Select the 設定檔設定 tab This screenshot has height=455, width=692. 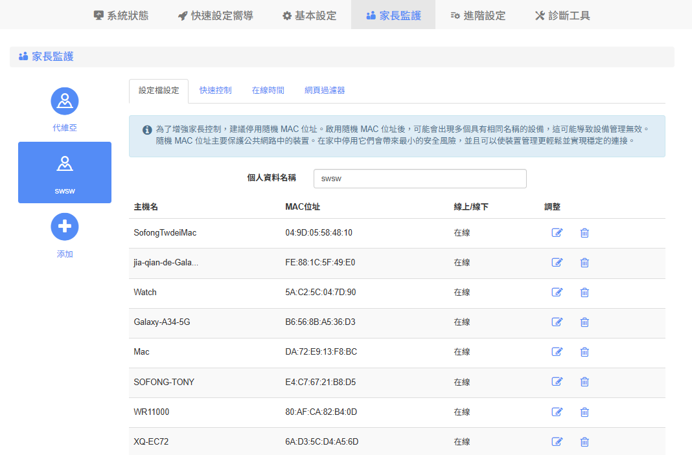[159, 91]
